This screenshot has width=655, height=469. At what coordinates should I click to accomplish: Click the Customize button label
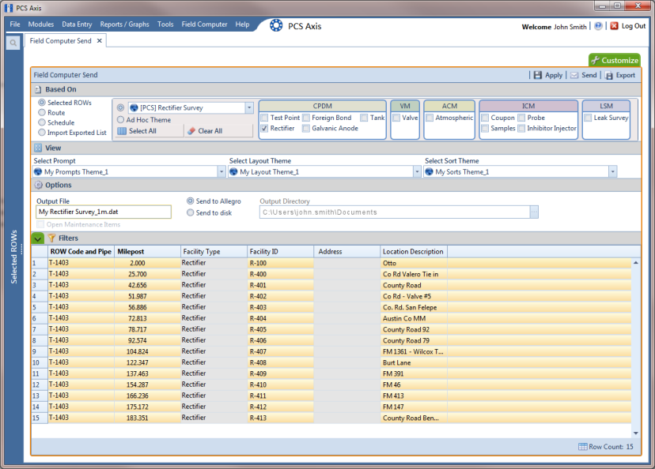pos(620,61)
